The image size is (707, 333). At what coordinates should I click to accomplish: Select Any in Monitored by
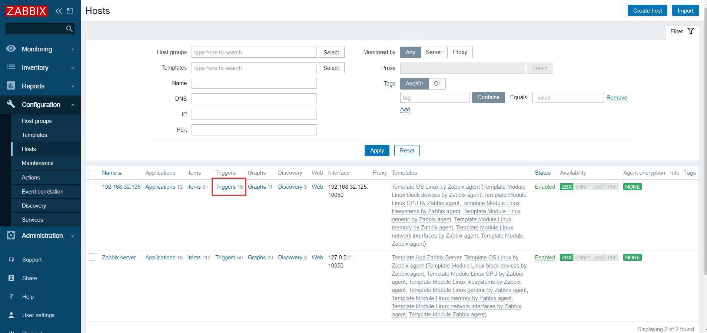[x=410, y=52]
